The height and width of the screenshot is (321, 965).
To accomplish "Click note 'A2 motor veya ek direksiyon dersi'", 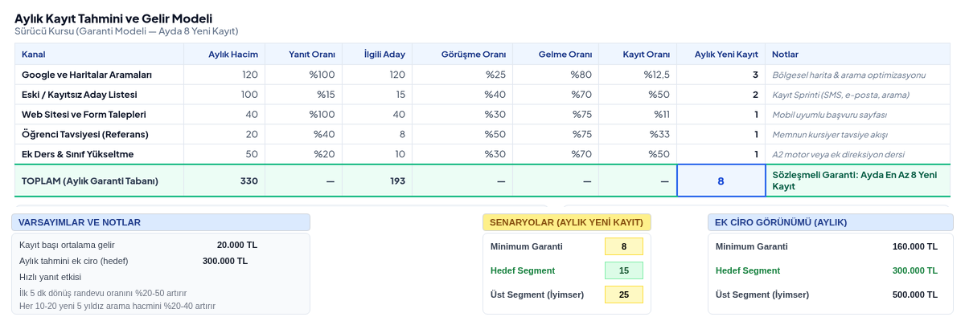I will tap(838, 154).
